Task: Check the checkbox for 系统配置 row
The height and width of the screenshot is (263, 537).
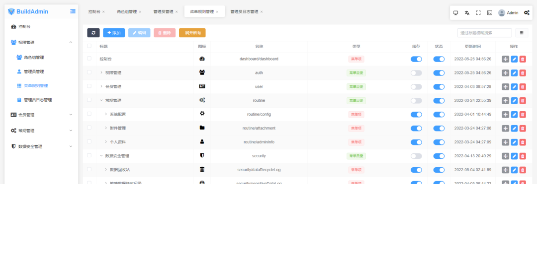Action: coord(89,114)
